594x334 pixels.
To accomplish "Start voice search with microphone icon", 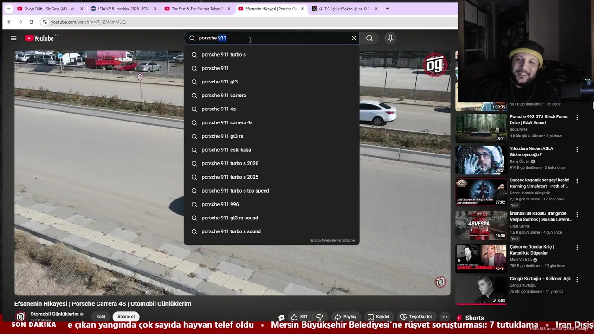I will [390, 38].
